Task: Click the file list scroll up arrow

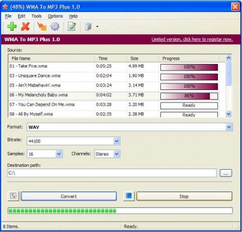Action: coord(229,58)
